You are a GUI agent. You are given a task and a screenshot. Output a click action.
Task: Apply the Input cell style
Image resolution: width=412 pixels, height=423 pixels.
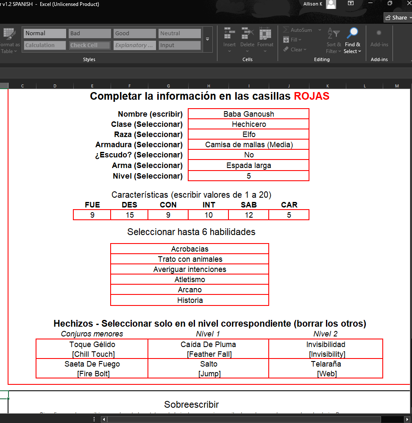[179, 45]
